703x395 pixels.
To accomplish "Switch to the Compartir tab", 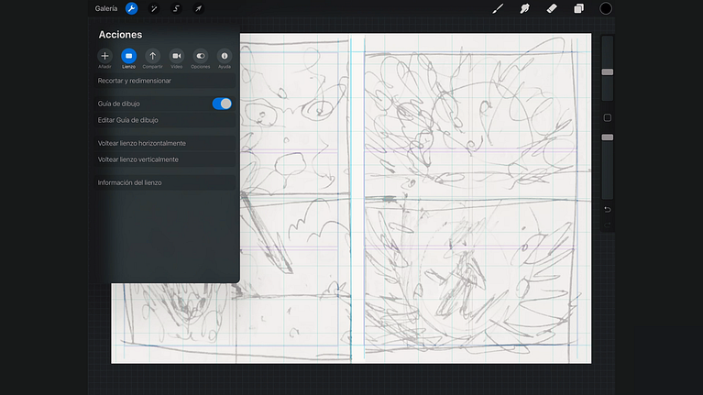I will (x=152, y=57).
